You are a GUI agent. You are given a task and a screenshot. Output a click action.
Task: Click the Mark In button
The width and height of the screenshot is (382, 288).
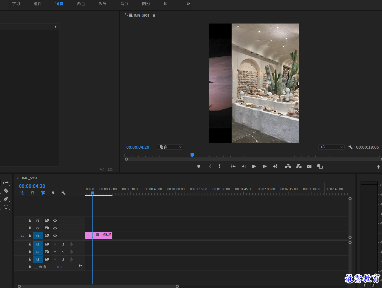tap(210, 166)
